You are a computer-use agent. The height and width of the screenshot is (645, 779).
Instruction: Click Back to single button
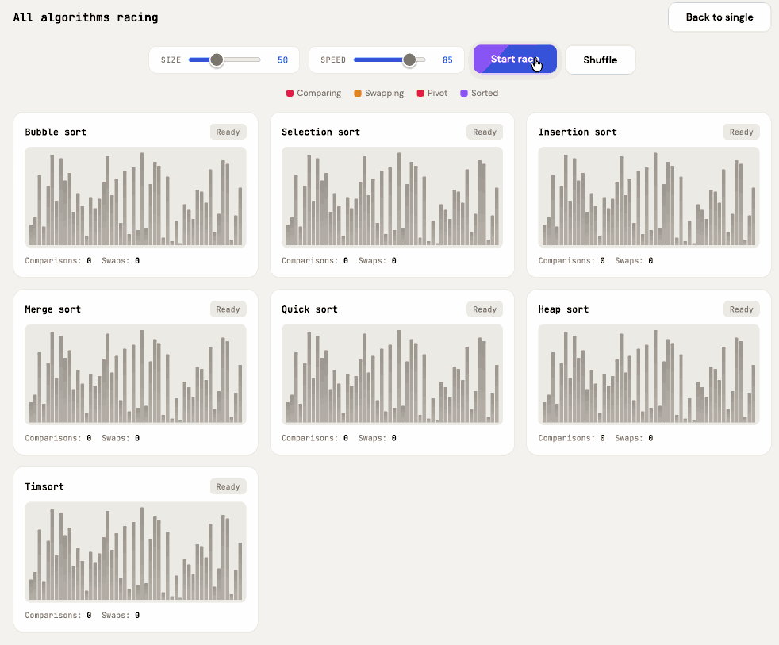click(719, 17)
